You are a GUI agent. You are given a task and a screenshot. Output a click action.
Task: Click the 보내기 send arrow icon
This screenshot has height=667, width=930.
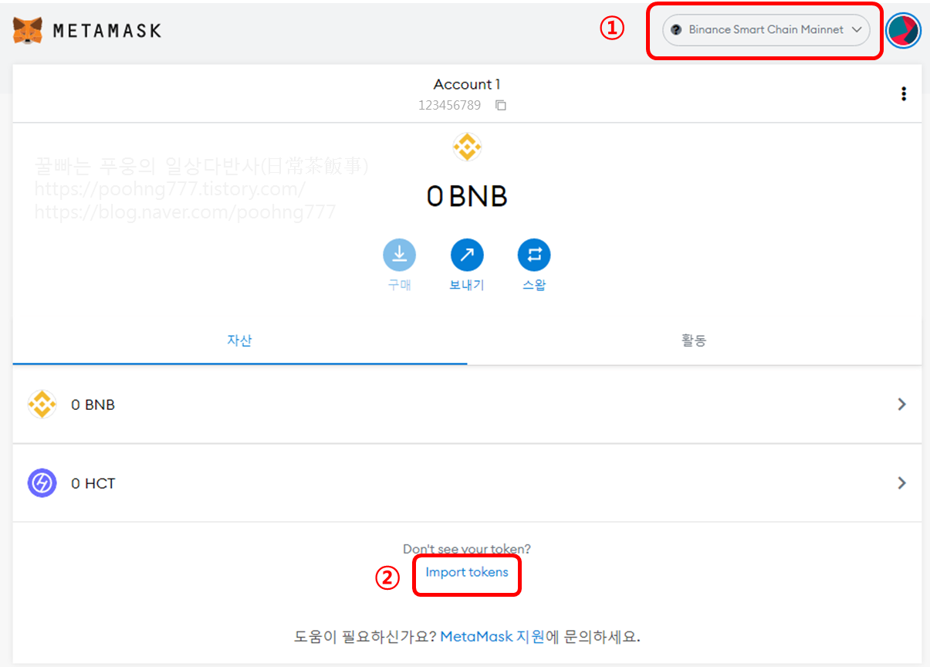pos(467,255)
